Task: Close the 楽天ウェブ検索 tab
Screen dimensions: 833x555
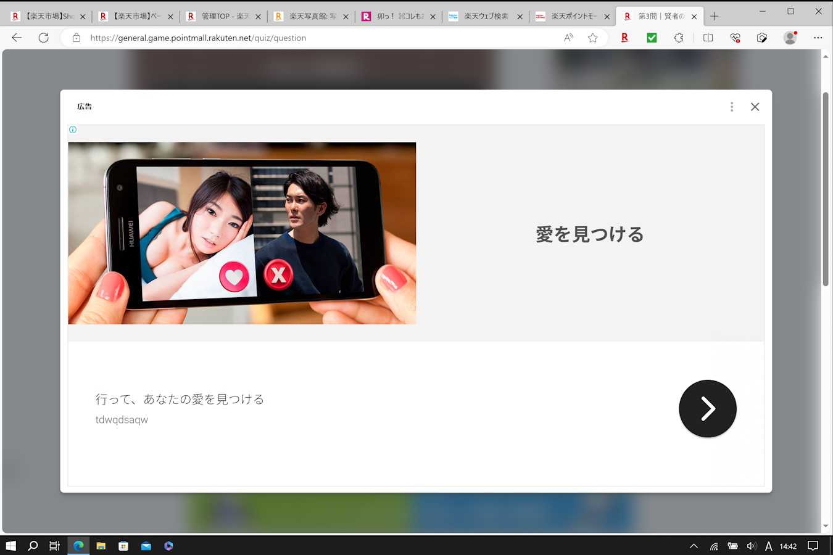Action: coord(520,17)
